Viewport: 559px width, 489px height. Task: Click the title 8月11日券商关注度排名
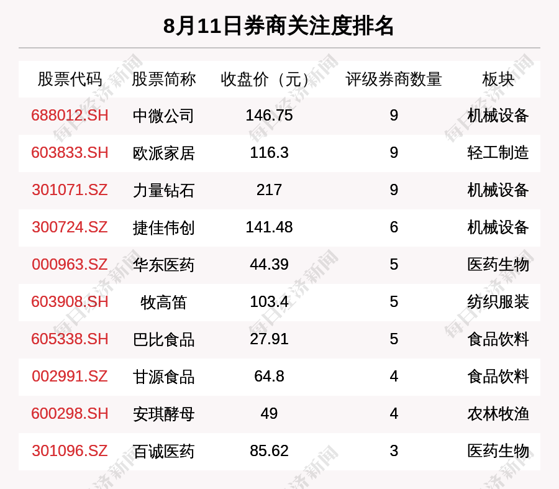(278, 26)
